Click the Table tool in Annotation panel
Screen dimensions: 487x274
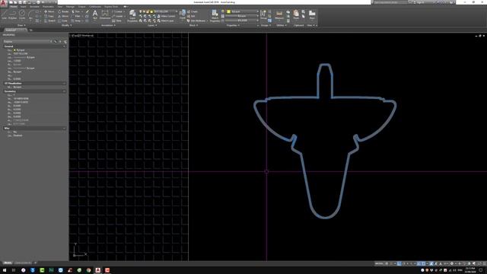117,21
